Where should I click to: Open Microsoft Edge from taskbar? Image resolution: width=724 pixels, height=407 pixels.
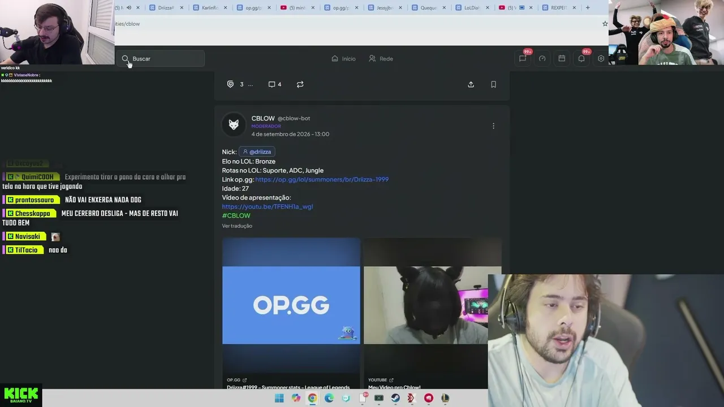[x=329, y=398]
